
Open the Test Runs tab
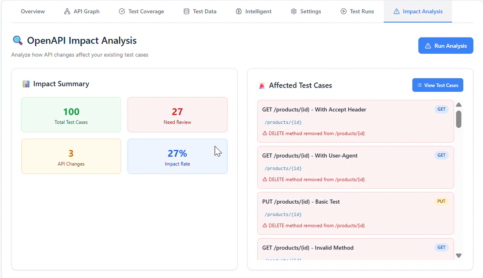pos(358,11)
